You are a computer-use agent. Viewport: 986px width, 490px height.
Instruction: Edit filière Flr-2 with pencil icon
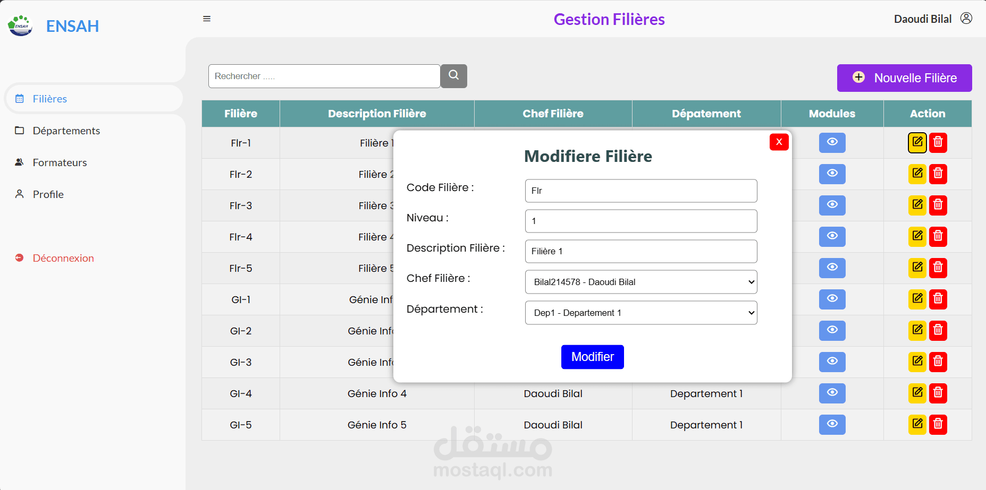(917, 174)
